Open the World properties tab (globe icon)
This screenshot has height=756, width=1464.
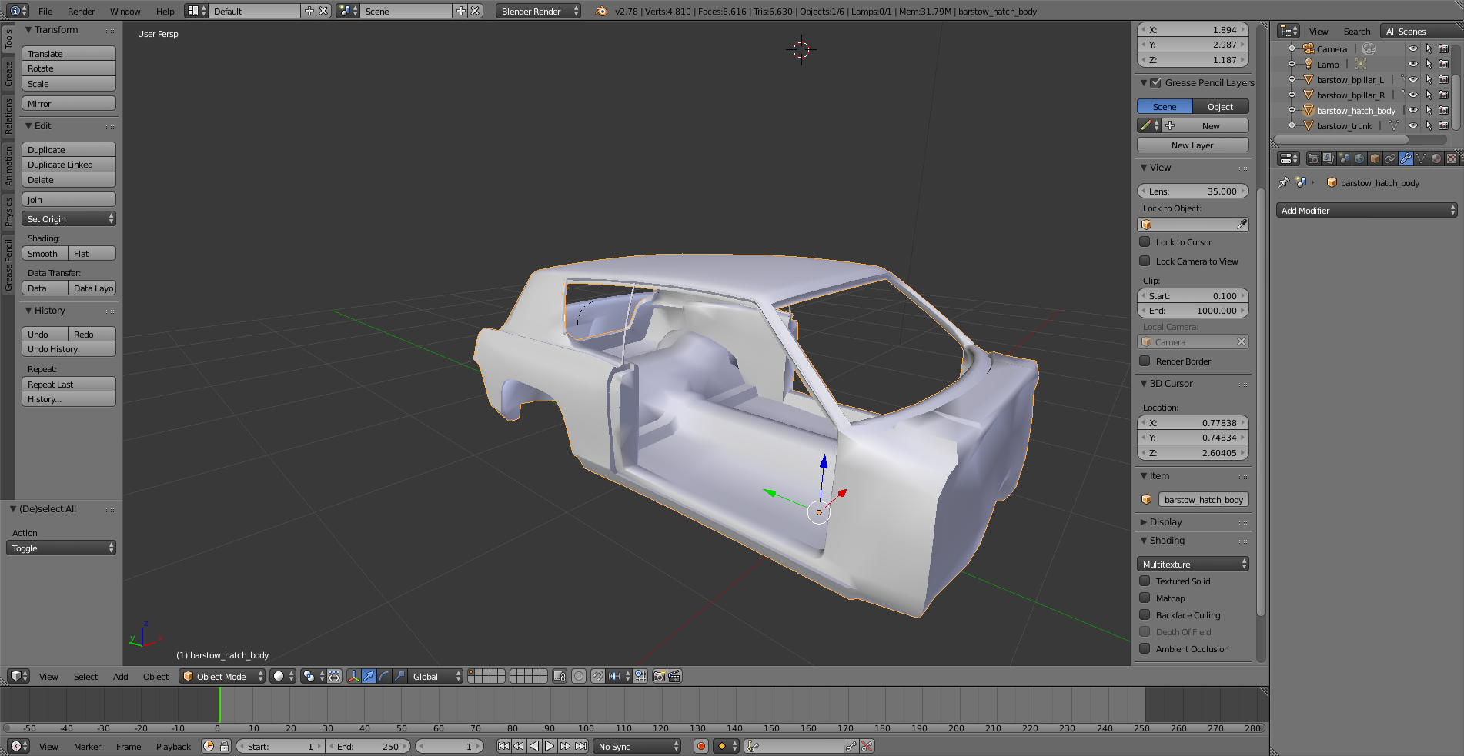tap(1359, 158)
